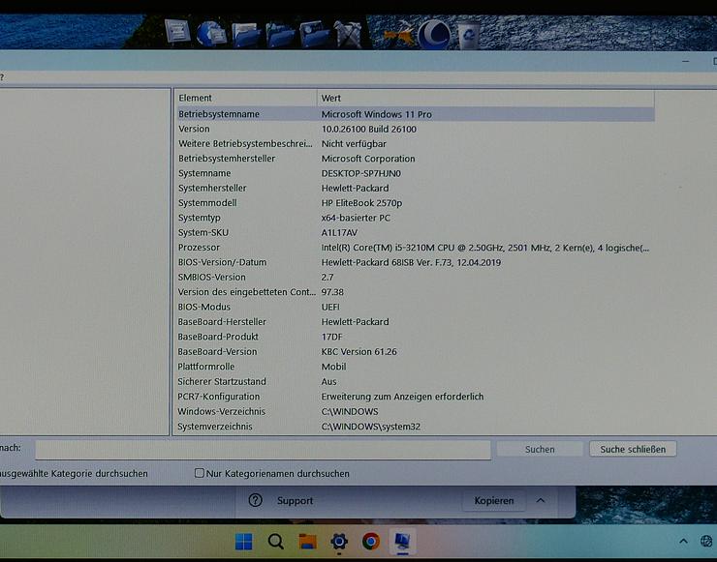Screen dimensions: 717x562
Task: Select the Version row label
Action: click(194, 129)
